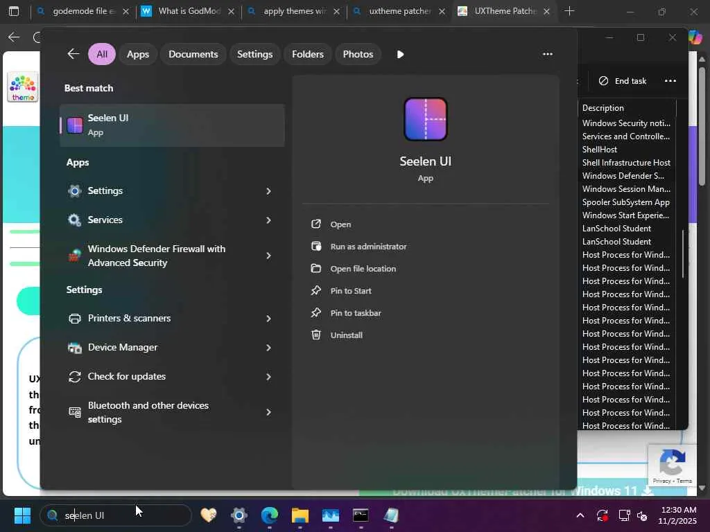Expand Printers & scanners options arrow
The width and height of the screenshot is (710, 532).
coord(268,319)
